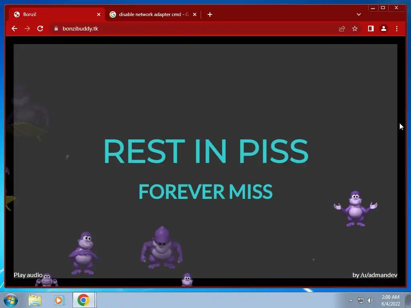The width and height of the screenshot is (411, 308).
Task: Bookmark this tab with the star icon
Action: pyautogui.click(x=355, y=28)
